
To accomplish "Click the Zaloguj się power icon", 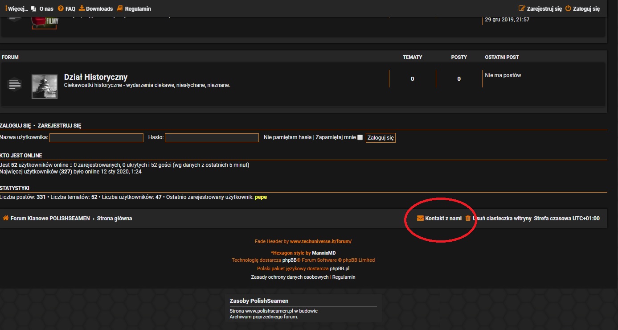I will [568, 8].
